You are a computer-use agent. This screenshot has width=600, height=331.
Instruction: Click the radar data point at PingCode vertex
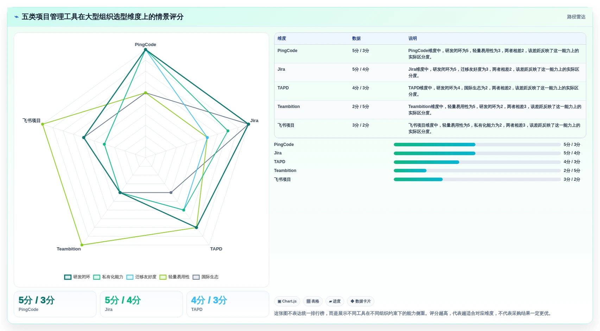pyautogui.click(x=145, y=50)
